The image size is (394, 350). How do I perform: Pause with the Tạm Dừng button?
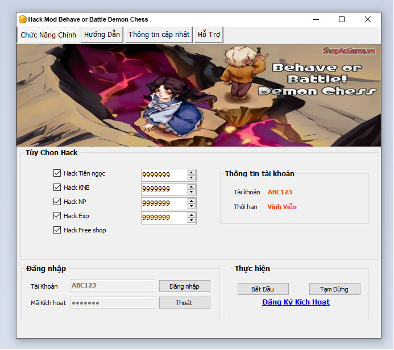[x=335, y=289]
